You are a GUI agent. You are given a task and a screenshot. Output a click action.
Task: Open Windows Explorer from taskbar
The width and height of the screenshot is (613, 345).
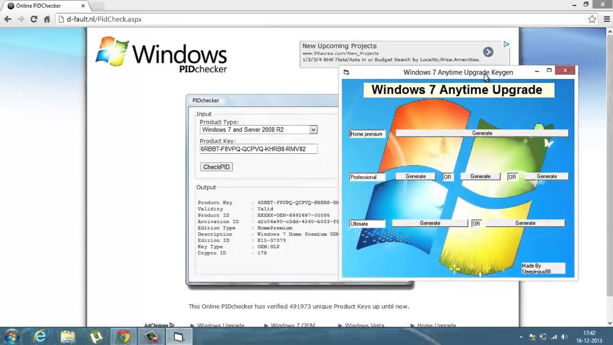coord(68,337)
